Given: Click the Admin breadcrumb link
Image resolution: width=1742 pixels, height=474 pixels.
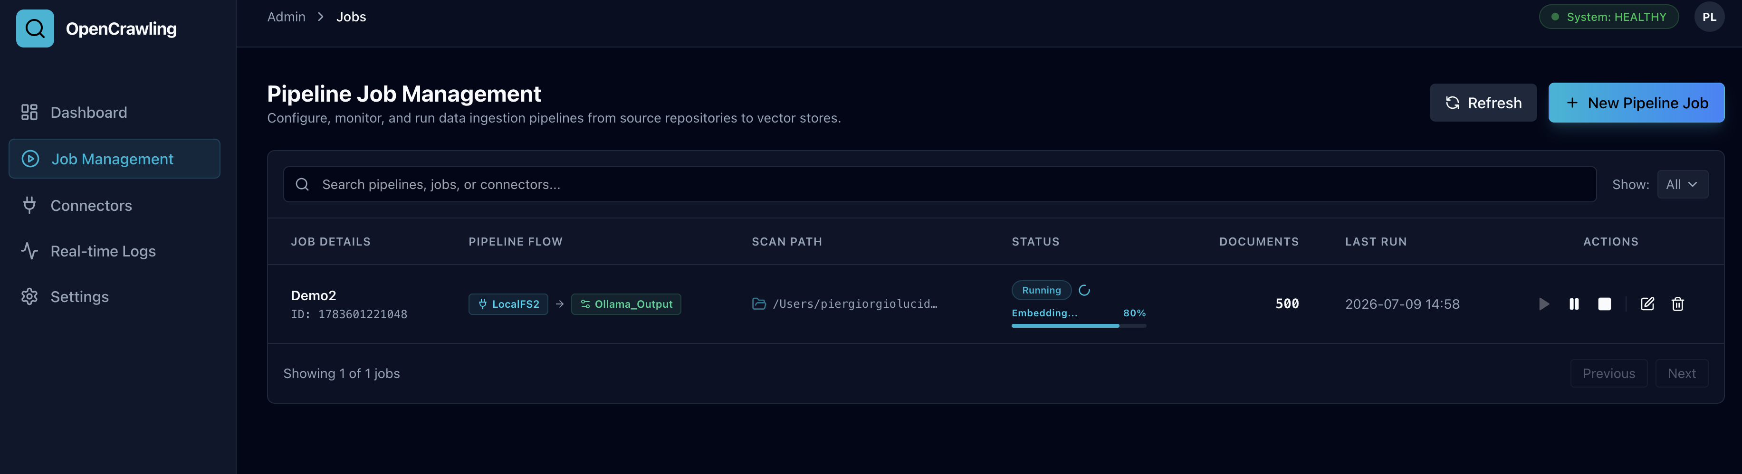Looking at the screenshot, I should coord(286,17).
